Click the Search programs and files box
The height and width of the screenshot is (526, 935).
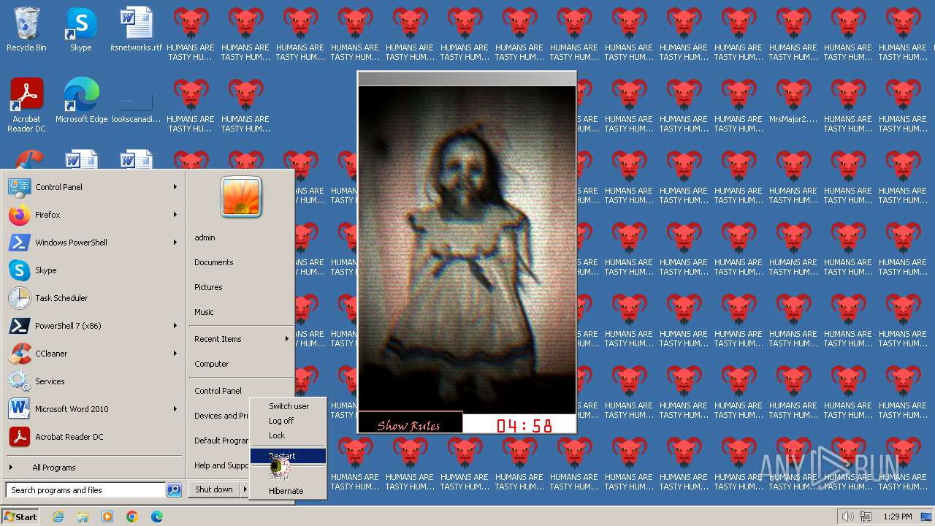[x=85, y=490]
